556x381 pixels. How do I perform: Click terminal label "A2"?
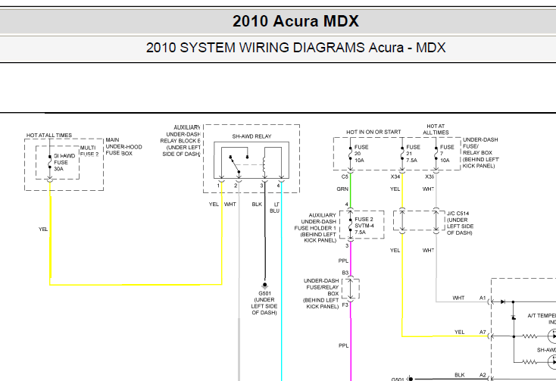pos(483,375)
